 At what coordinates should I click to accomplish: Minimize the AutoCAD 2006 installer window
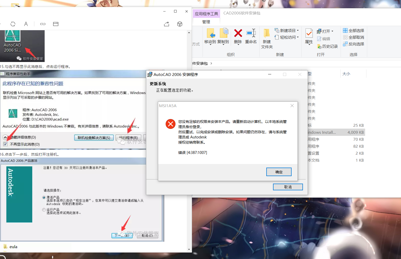click(x=270, y=74)
